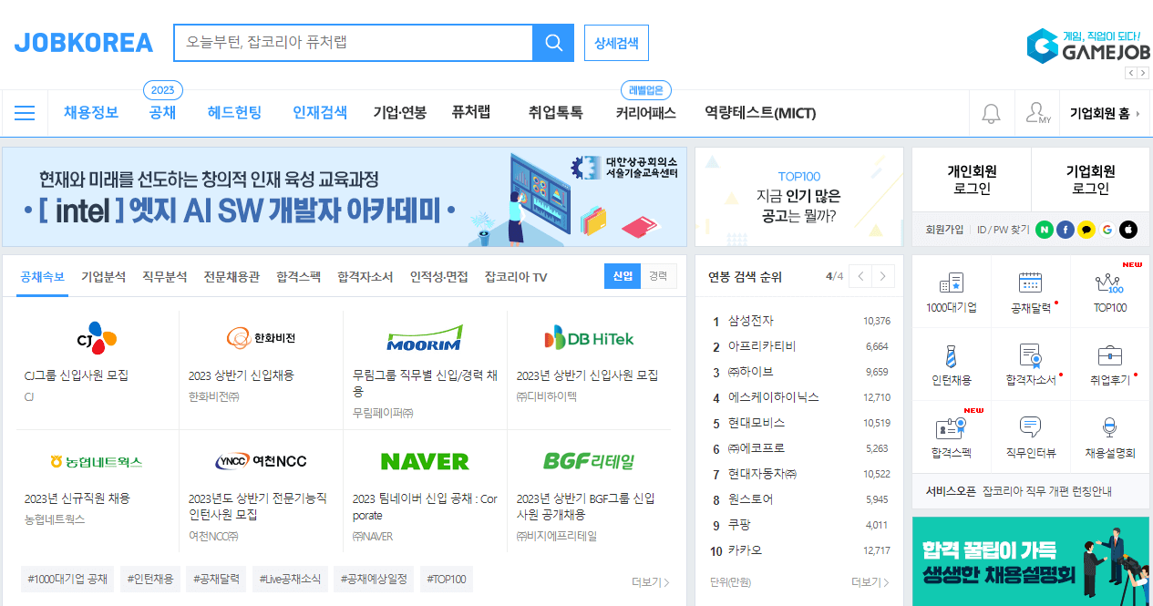Image resolution: width=1153 pixels, height=606 pixels.
Task: Switch the listings toggle to 경력
Action: (x=658, y=274)
